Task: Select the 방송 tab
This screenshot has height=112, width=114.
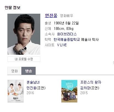Action: point(29,71)
